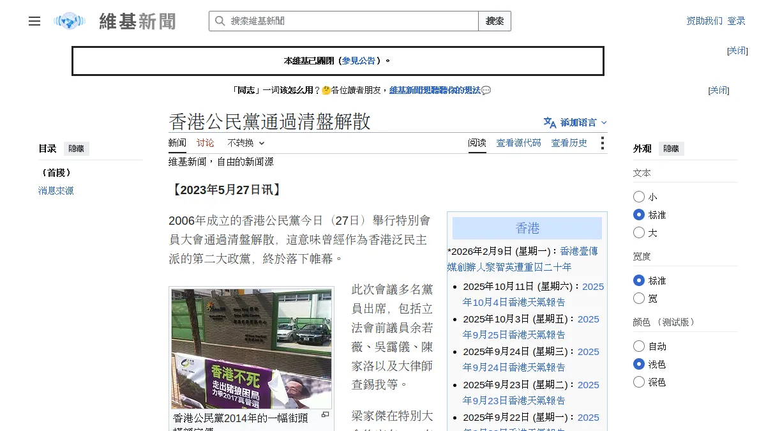Open the 香港 infobox header link

click(x=527, y=228)
